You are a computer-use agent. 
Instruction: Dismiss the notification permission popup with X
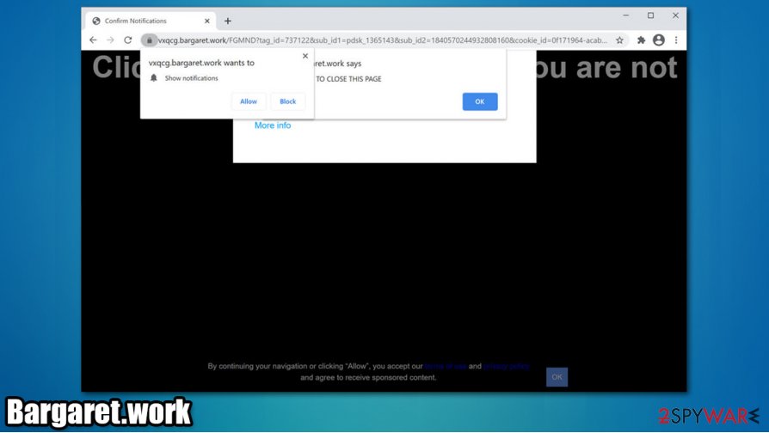coord(305,56)
